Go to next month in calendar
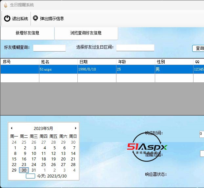 click(x=76, y=128)
